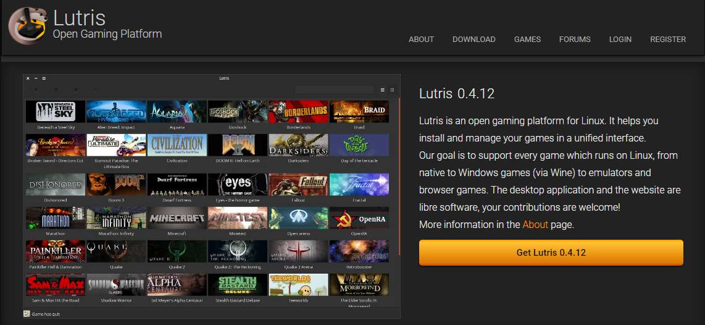Open the Games section
This screenshot has width=705, height=325.
point(527,39)
